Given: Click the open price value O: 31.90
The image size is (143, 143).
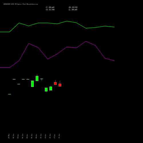Looking at the screenshot, I should pos(50,10).
